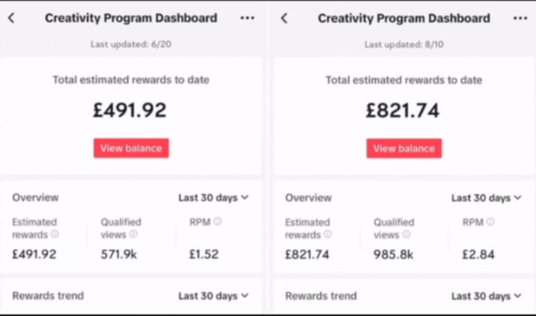Open three-dot menu on right dashboard
536x316 pixels.
click(520, 18)
